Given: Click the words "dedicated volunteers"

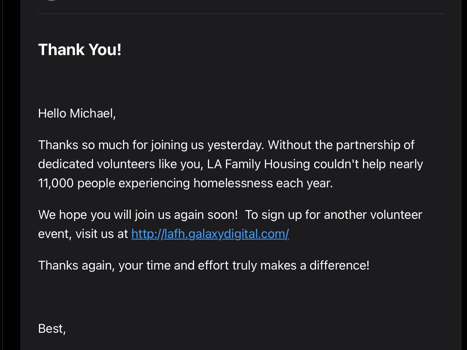Looking at the screenshot, I should pyautogui.click(x=97, y=164).
